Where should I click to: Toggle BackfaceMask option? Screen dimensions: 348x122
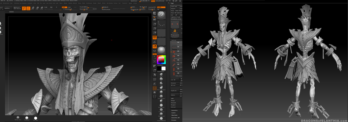(x=106, y=9)
